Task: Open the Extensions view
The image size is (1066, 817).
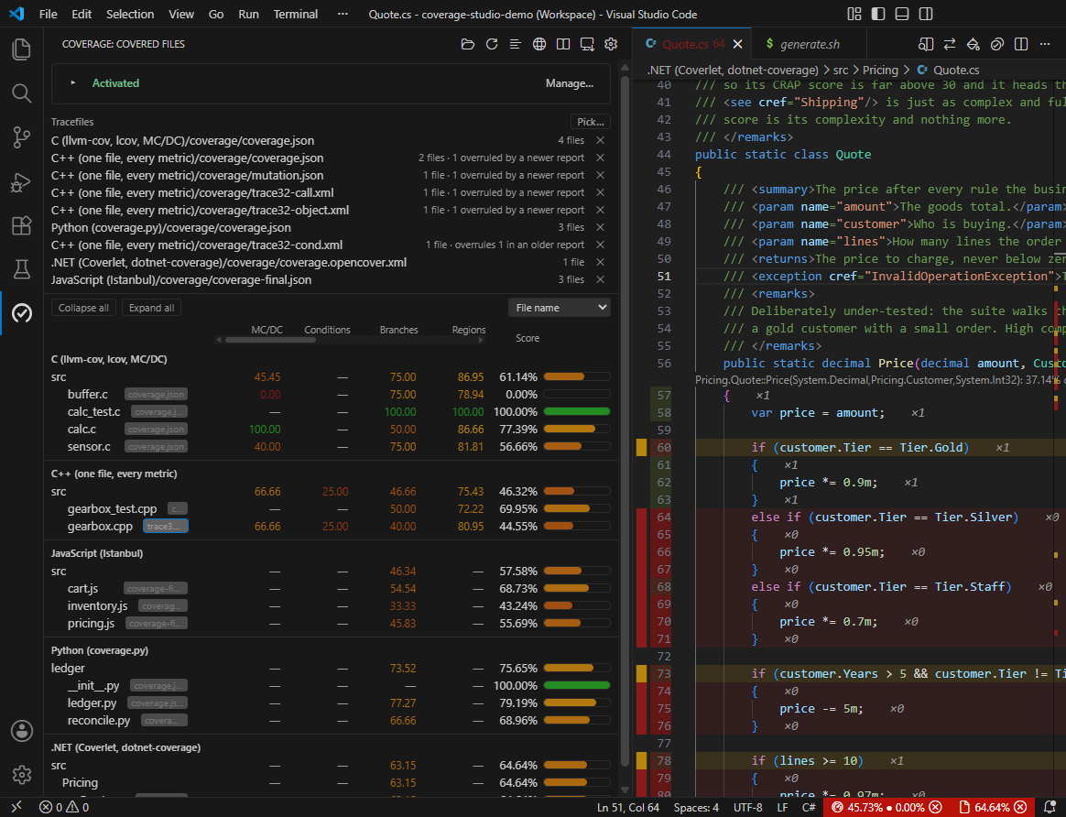Action: pos(22,225)
